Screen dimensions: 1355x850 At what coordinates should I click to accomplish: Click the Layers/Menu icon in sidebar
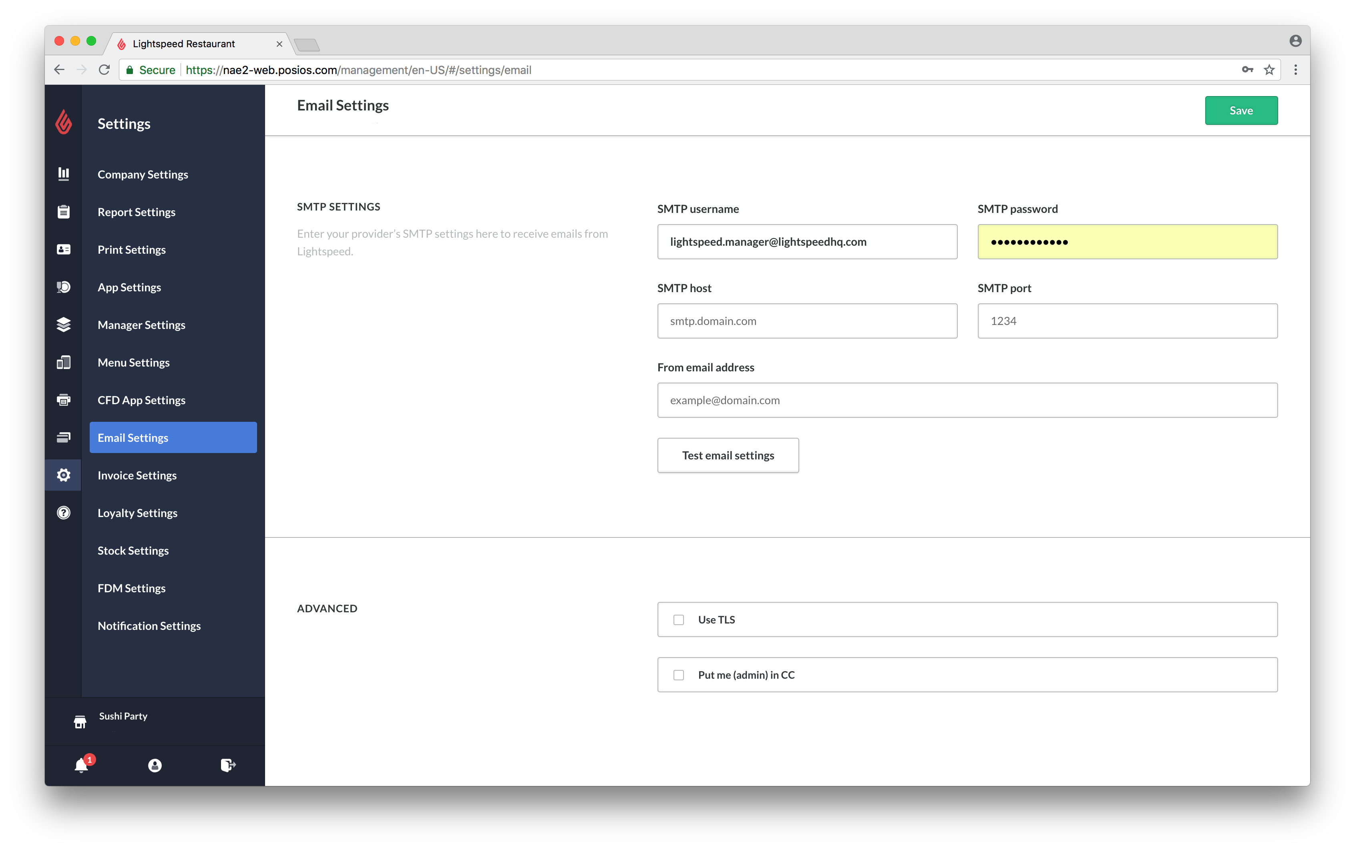[x=63, y=324]
